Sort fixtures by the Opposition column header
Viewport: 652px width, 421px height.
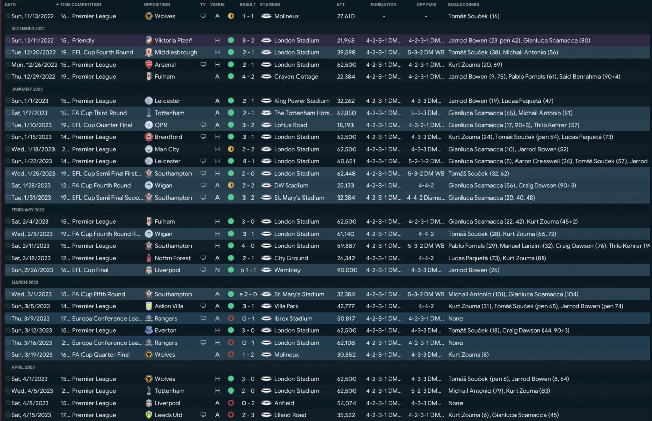(157, 5)
